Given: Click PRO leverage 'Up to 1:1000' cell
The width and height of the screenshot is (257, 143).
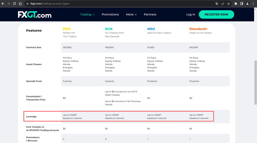Looking at the screenshot, I should [x=72, y=117].
